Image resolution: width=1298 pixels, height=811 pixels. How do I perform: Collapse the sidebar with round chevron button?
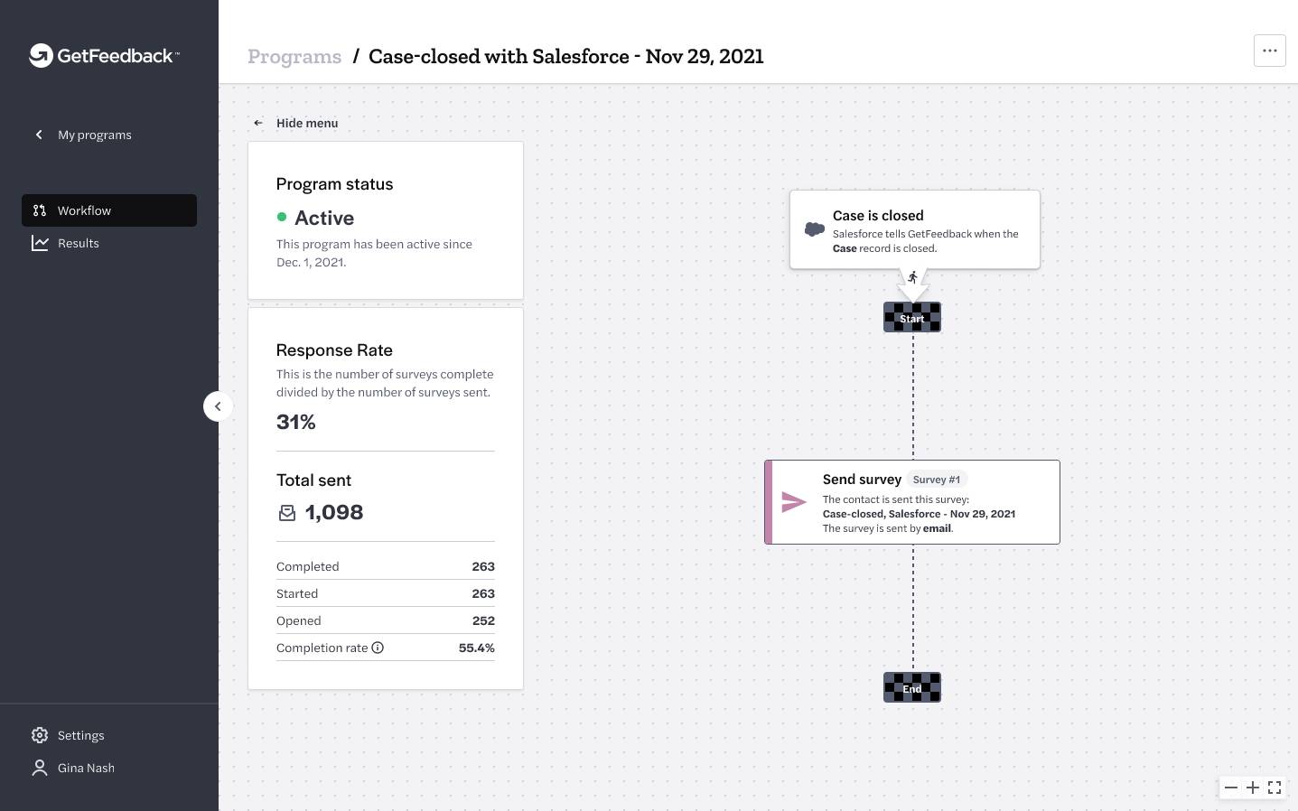click(218, 406)
